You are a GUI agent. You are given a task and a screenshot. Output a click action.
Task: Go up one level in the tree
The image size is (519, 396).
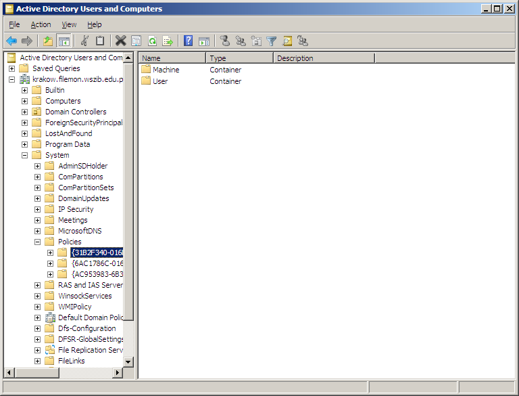[x=48, y=41]
